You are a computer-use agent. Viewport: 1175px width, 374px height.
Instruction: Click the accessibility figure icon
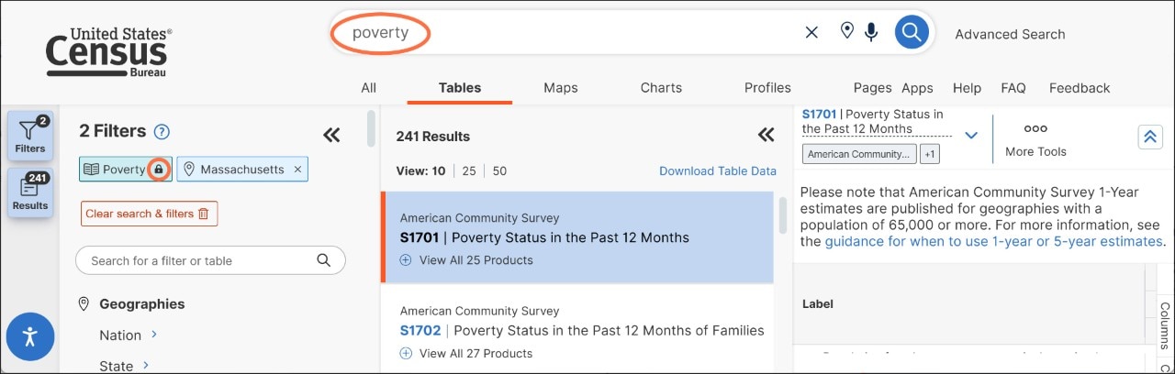click(x=30, y=336)
